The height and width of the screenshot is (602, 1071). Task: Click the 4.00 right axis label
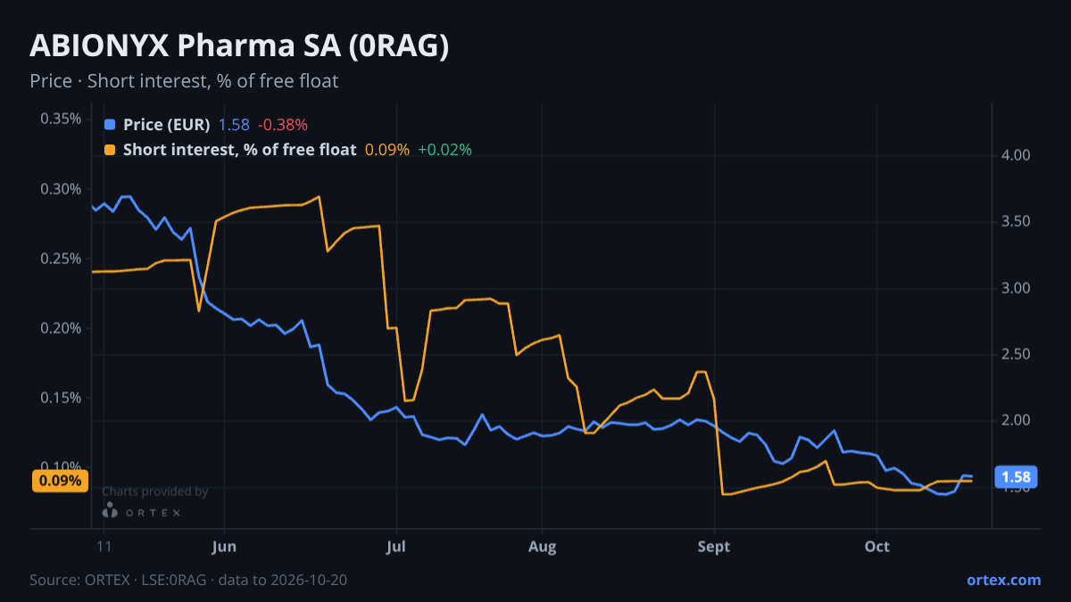1017,155
